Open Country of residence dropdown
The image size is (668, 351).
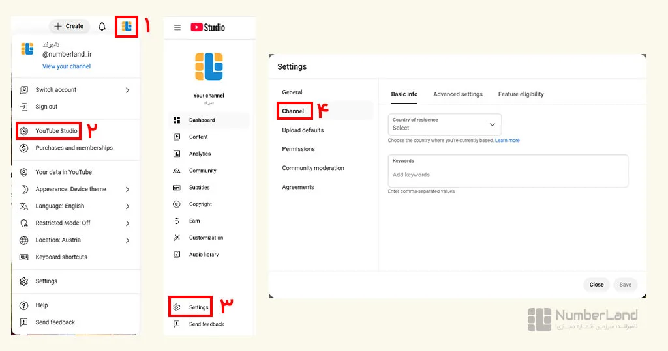pos(445,124)
